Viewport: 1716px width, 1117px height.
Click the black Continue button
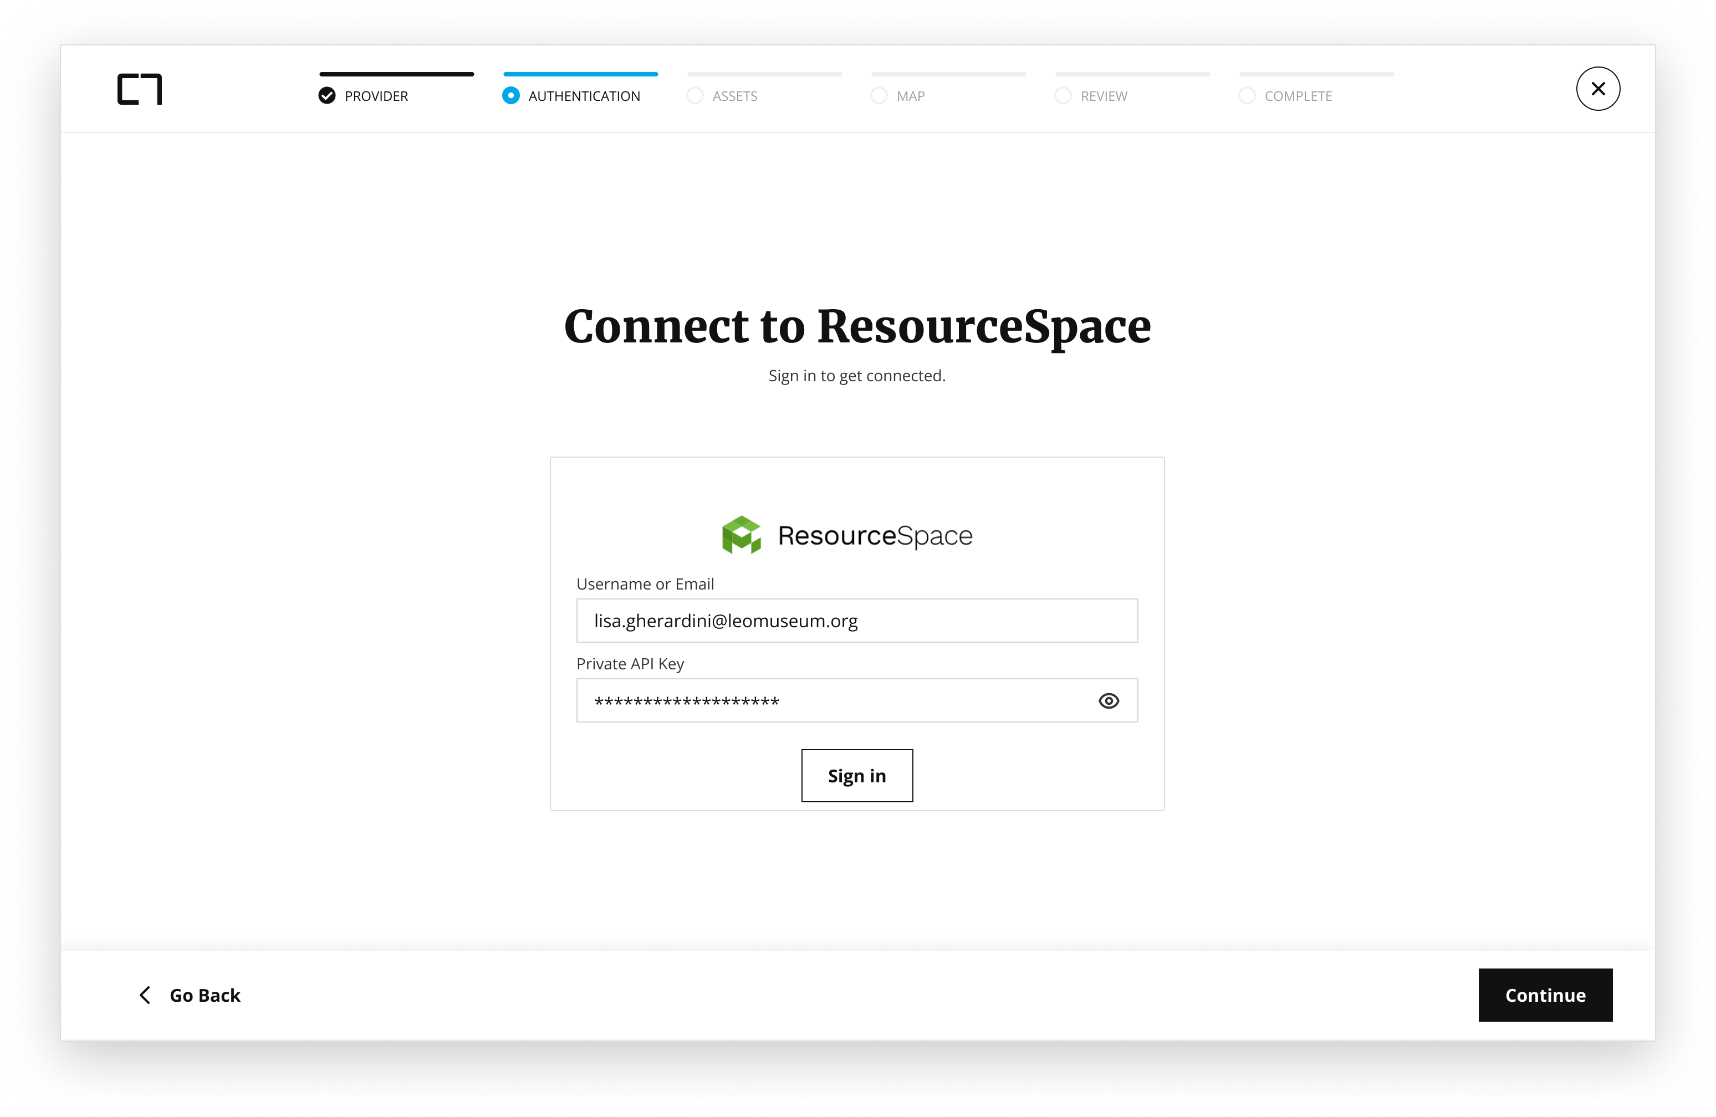(1545, 995)
